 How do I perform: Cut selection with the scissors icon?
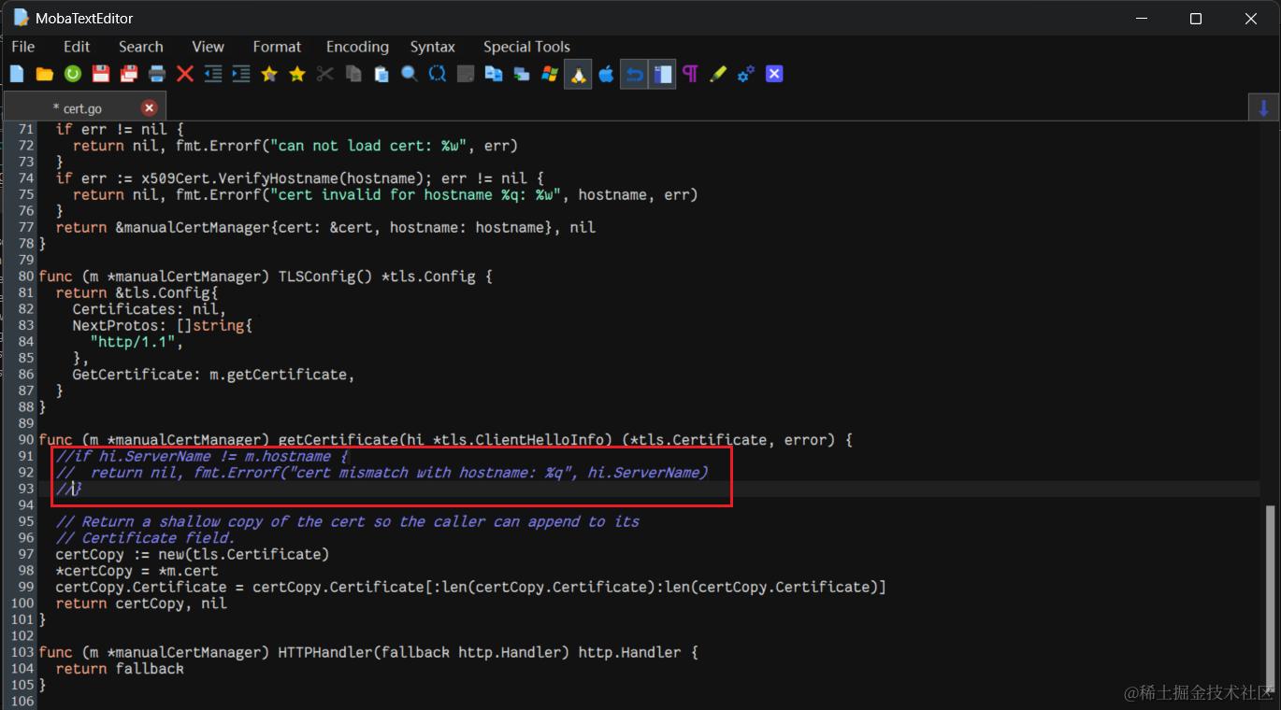[325, 74]
